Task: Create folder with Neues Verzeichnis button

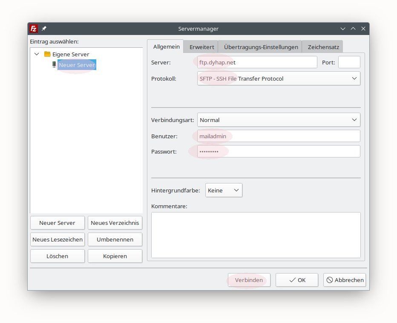Action: click(115, 223)
